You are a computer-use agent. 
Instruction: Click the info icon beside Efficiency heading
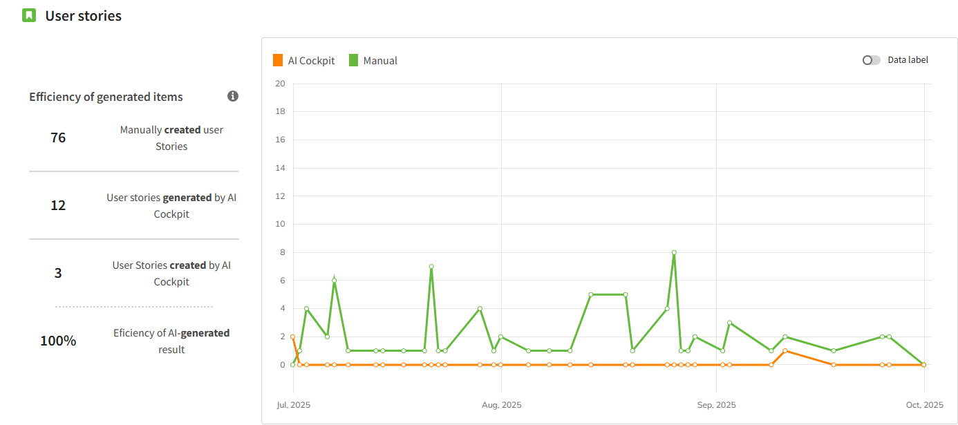233,96
